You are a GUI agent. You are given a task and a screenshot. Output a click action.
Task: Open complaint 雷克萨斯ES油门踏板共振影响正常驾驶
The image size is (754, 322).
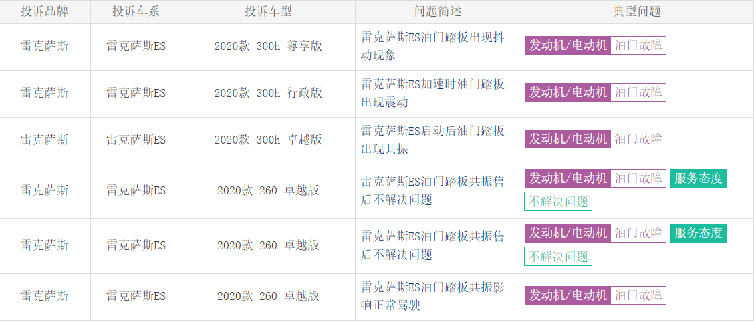[432, 296]
